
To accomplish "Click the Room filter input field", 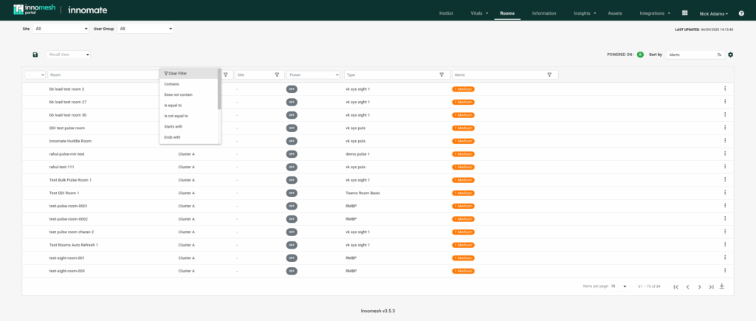I will [x=103, y=75].
